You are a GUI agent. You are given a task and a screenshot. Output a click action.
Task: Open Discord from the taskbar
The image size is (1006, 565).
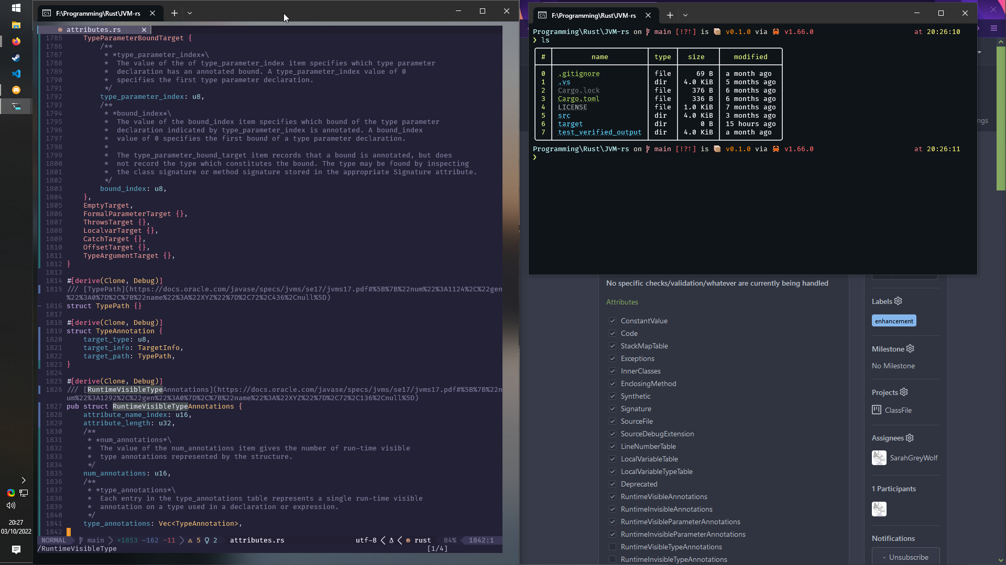(16, 90)
